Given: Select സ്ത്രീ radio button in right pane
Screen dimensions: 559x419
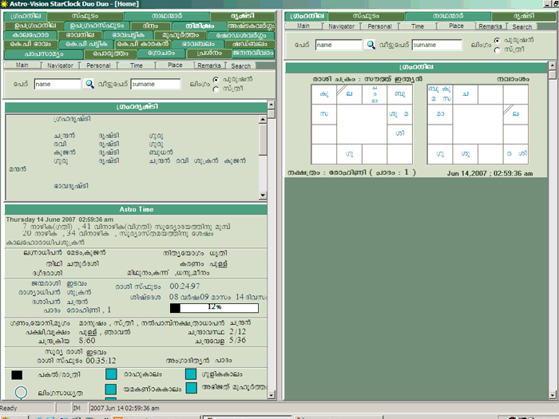Looking at the screenshot, I should [x=497, y=49].
